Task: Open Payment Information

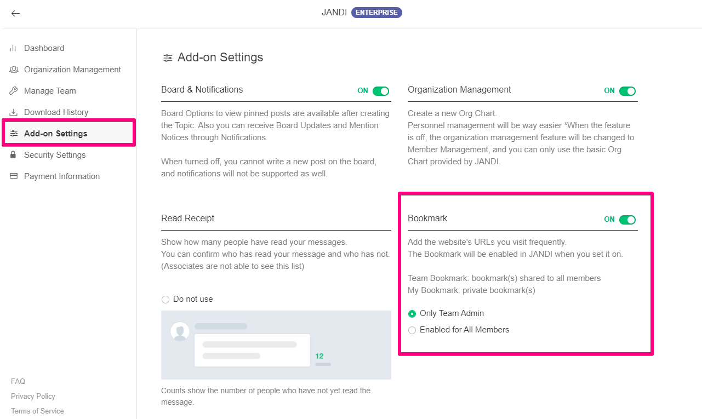Action: pyautogui.click(x=62, y=176)
